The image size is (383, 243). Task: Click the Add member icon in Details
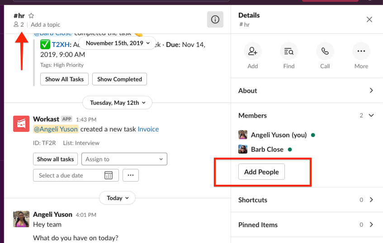(x=253, y=51)
